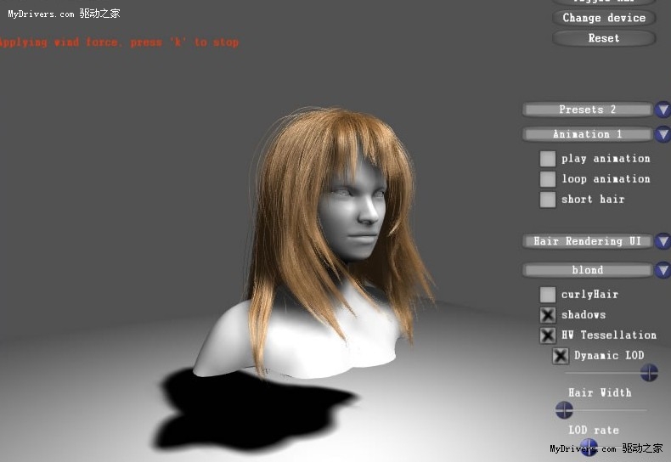This screenshot has height=462, width=671.
Task: Open the Presets 2 combo box
Action: [x=587, y=110]
